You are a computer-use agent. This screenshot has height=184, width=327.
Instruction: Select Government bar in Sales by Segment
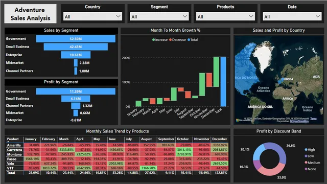point(76,39)
